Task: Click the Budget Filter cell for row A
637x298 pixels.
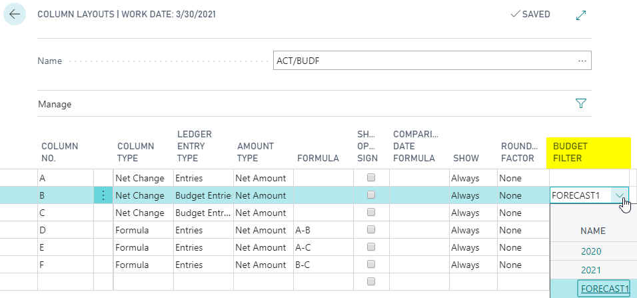Action: coord(589,178)
